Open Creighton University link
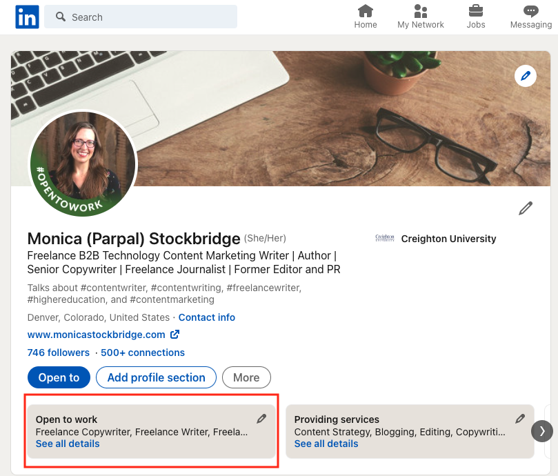This screenshot has height=476, width=558. pyautogui.click(x=448, y=239)
